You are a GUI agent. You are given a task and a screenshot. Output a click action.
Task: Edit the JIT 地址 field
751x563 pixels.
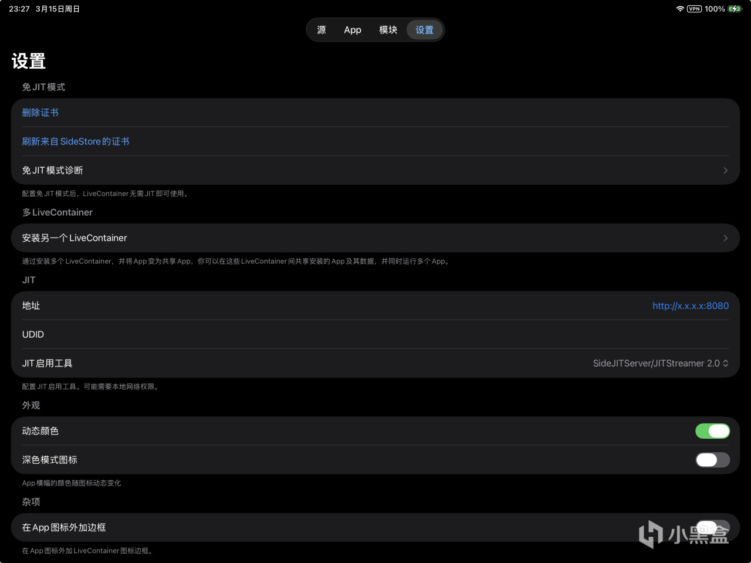(375, 306)
